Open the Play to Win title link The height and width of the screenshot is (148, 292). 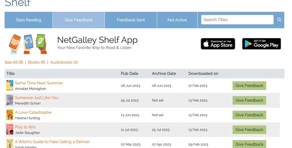pos(25,127)
